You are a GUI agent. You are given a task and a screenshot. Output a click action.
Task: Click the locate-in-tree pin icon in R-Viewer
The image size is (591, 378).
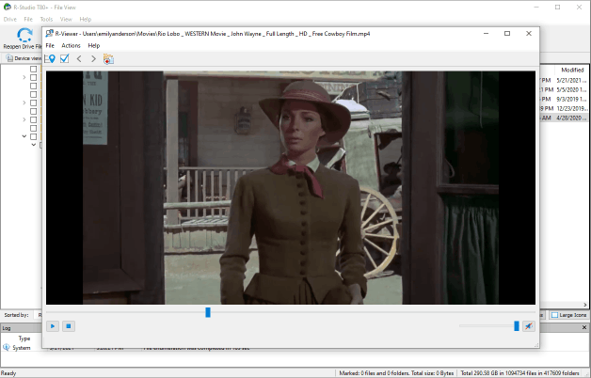pos(50,58)
